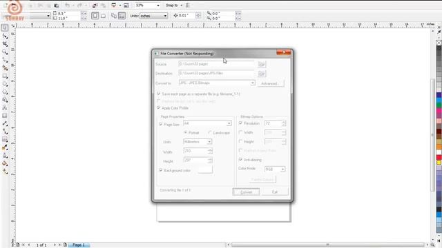Screen dimensions: 442x248
Task: Toggle the Anti-aliasing checkbox
Action: click(240, 159)
